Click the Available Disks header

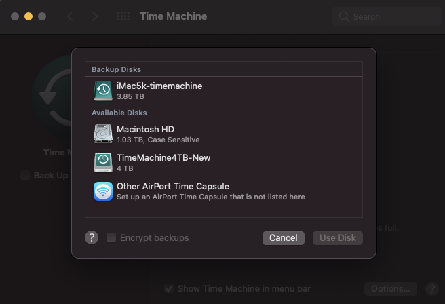pos(119,113)
